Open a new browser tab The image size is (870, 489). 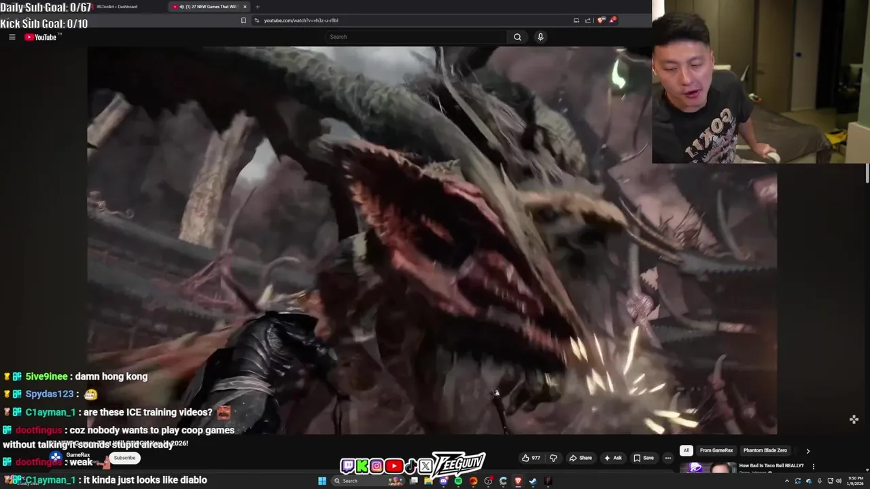pyautogui.click(x=257, y=7)
